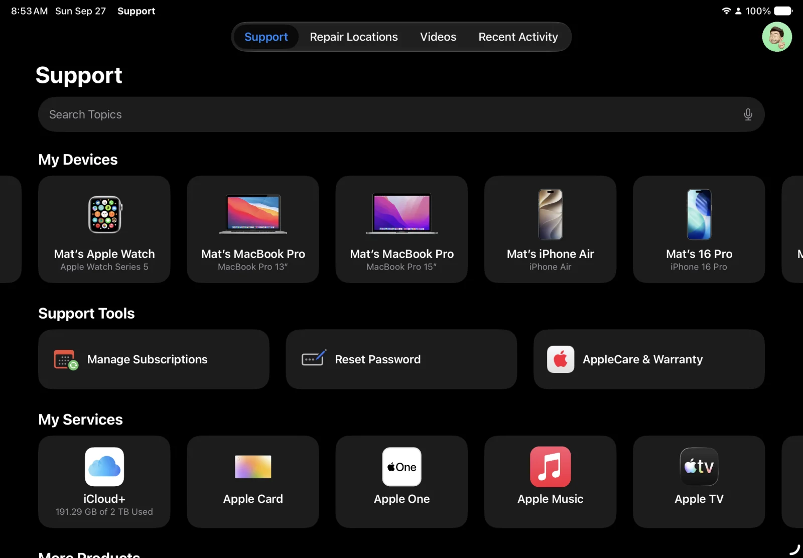Select Mat's iPhone Air label
This screenshot has width=803, height=558.
tap(551, 254)
